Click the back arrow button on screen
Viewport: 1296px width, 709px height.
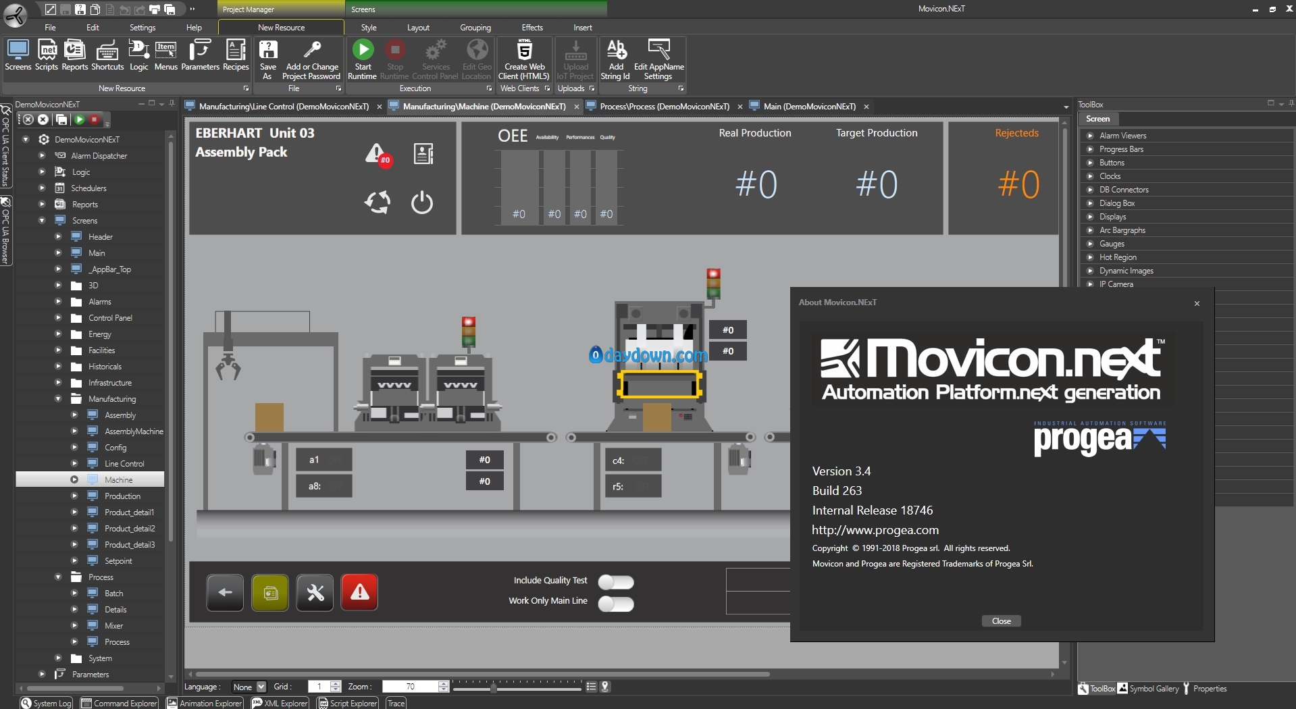click(225, 593)
